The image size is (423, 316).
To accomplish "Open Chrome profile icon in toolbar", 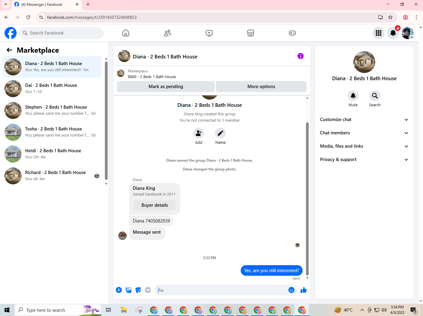I will [x=405, y=17].
